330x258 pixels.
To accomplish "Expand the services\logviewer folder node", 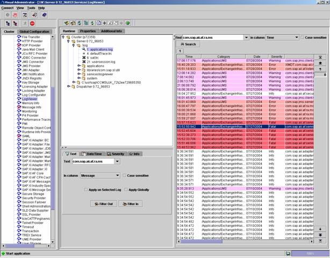I will (78, 74).
